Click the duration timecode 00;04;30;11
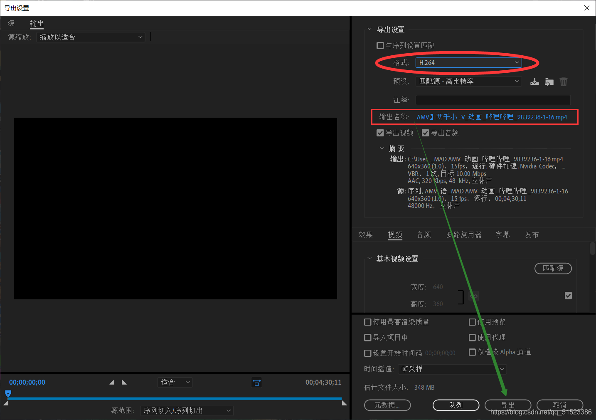596x420 pixels. 323,382
